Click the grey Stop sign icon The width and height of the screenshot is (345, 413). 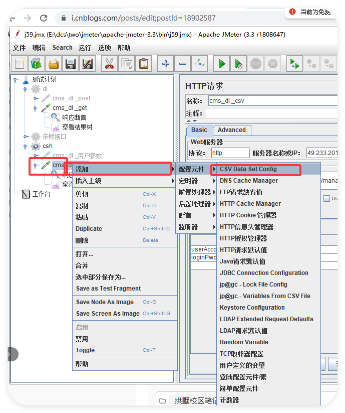pos(256,64)
